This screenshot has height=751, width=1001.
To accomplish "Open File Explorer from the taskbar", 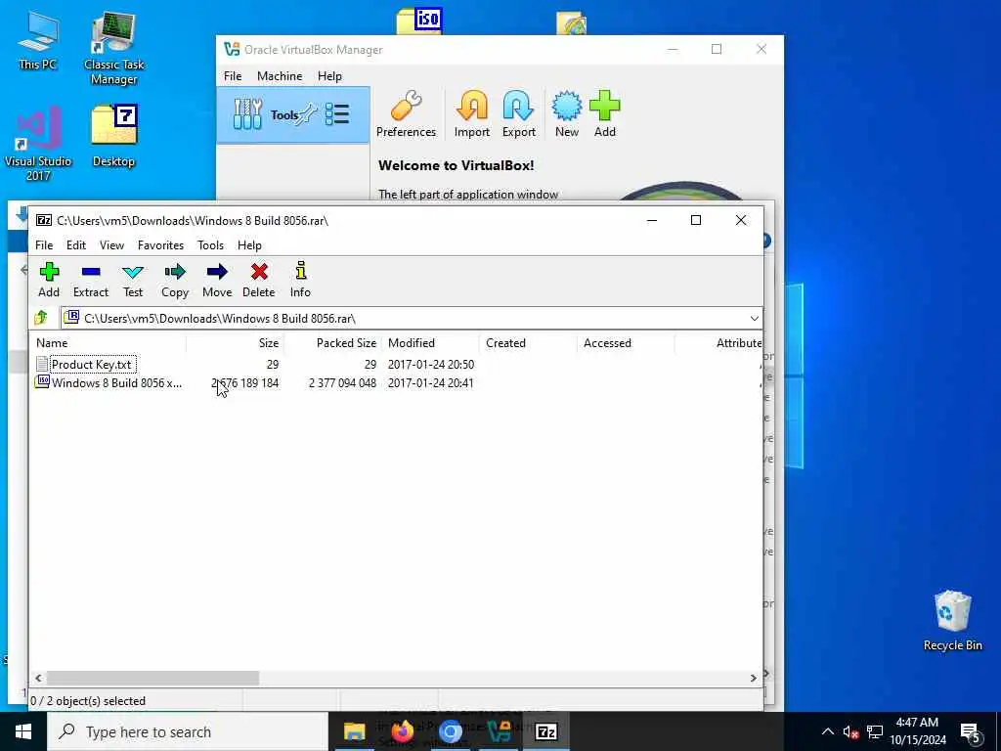I will point(354,731).
